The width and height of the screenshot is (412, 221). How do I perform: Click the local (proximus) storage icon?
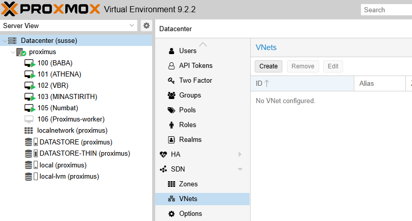(31, 165)
